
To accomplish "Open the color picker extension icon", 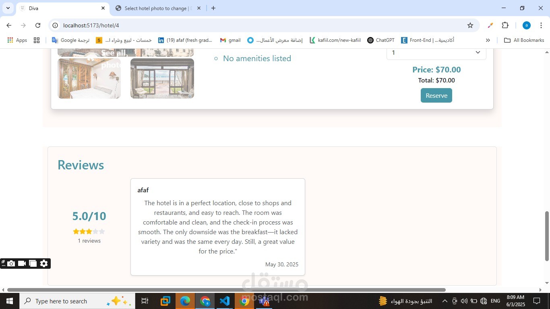I will 490,25.
